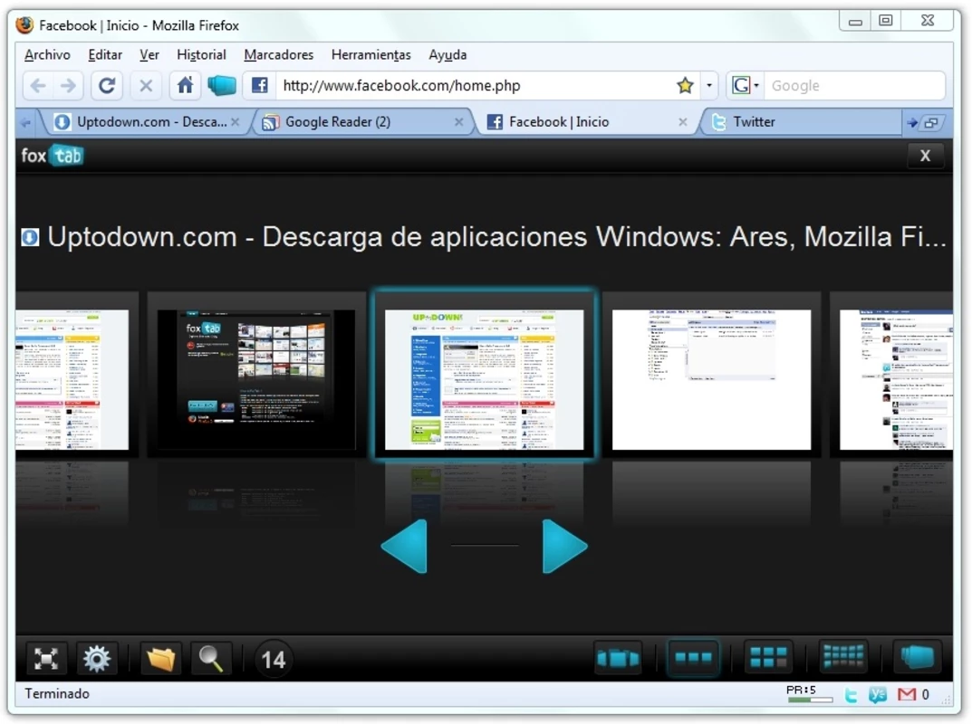Open the partially visible Uptodown thumbnail on left
972x724 pixels.
point(72,379)
